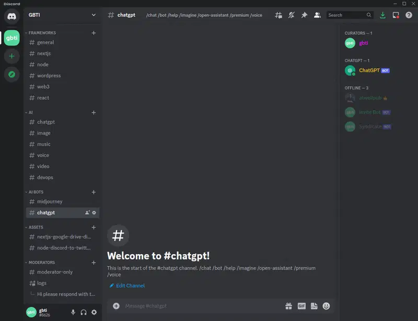Collapse the ASSETS category
The image size is (418, 321).
tap(34, 228)
